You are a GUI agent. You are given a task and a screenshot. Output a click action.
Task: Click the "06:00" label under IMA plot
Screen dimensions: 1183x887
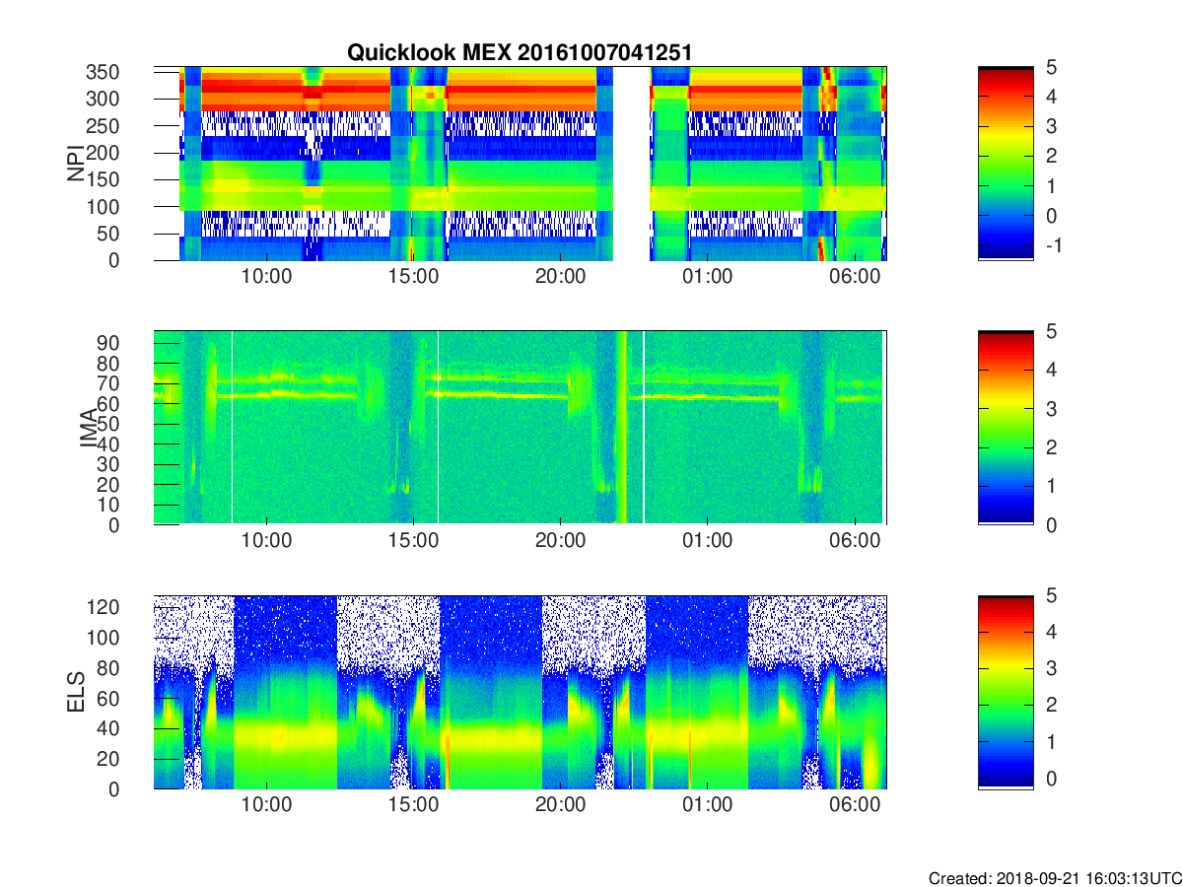coord(855,541)
